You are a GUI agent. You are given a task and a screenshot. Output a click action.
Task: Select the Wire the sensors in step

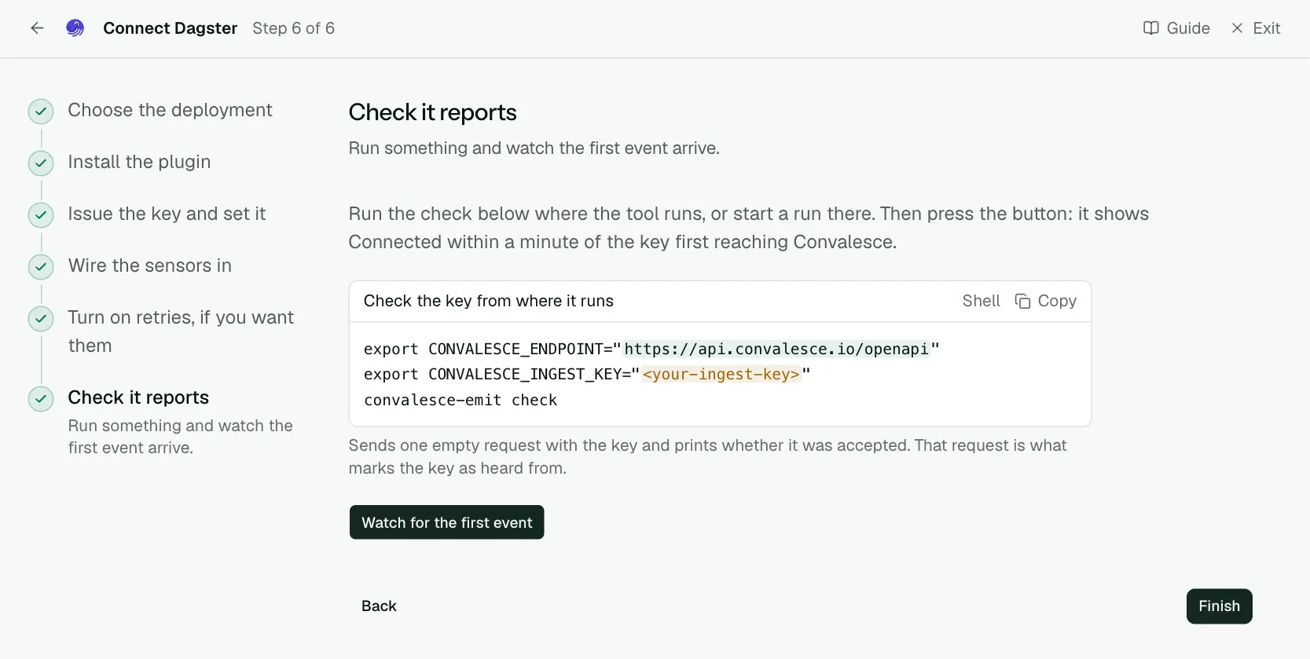point(149,265)
